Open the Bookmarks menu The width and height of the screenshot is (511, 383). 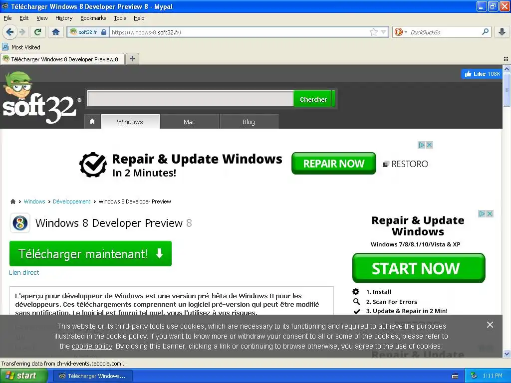(93, 18)
